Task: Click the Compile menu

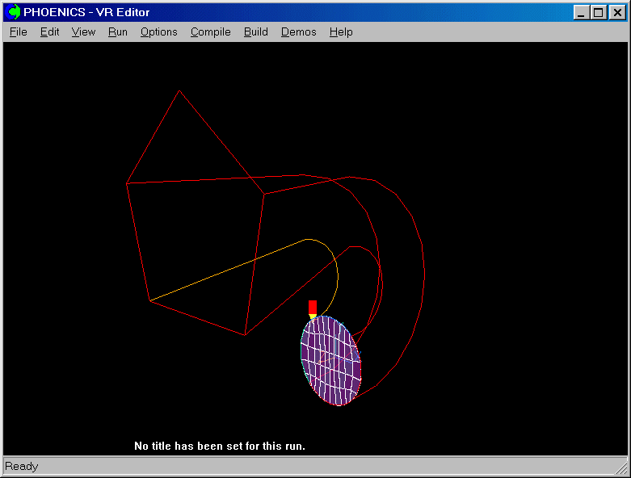Action: click(210, 32)
